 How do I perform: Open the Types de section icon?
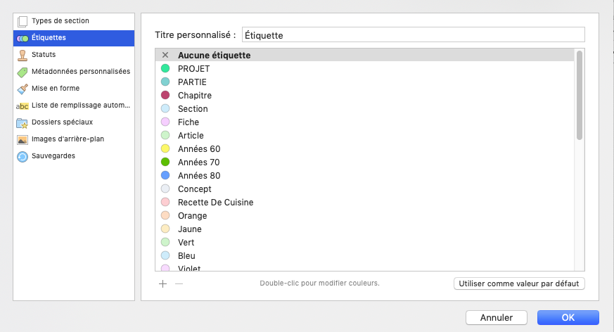(23, 21)
